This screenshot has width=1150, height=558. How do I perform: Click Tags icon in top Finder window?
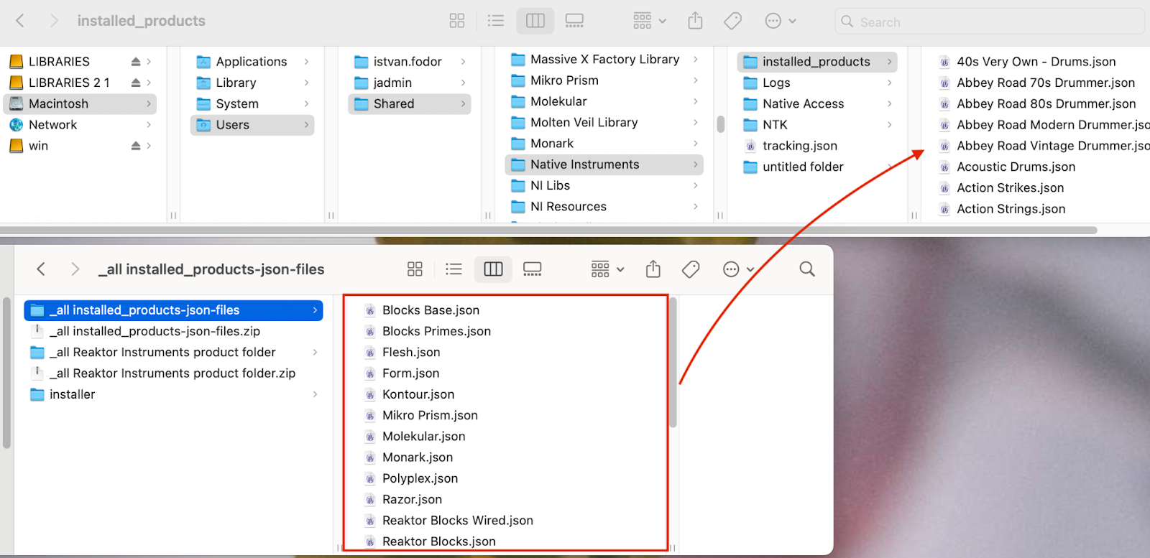point(733,21)
